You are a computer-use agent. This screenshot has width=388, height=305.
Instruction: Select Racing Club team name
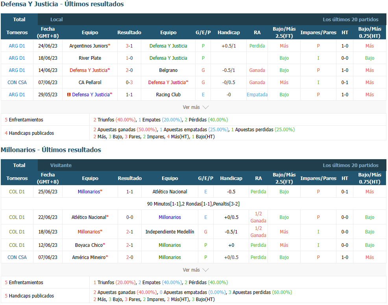[168, 94]
